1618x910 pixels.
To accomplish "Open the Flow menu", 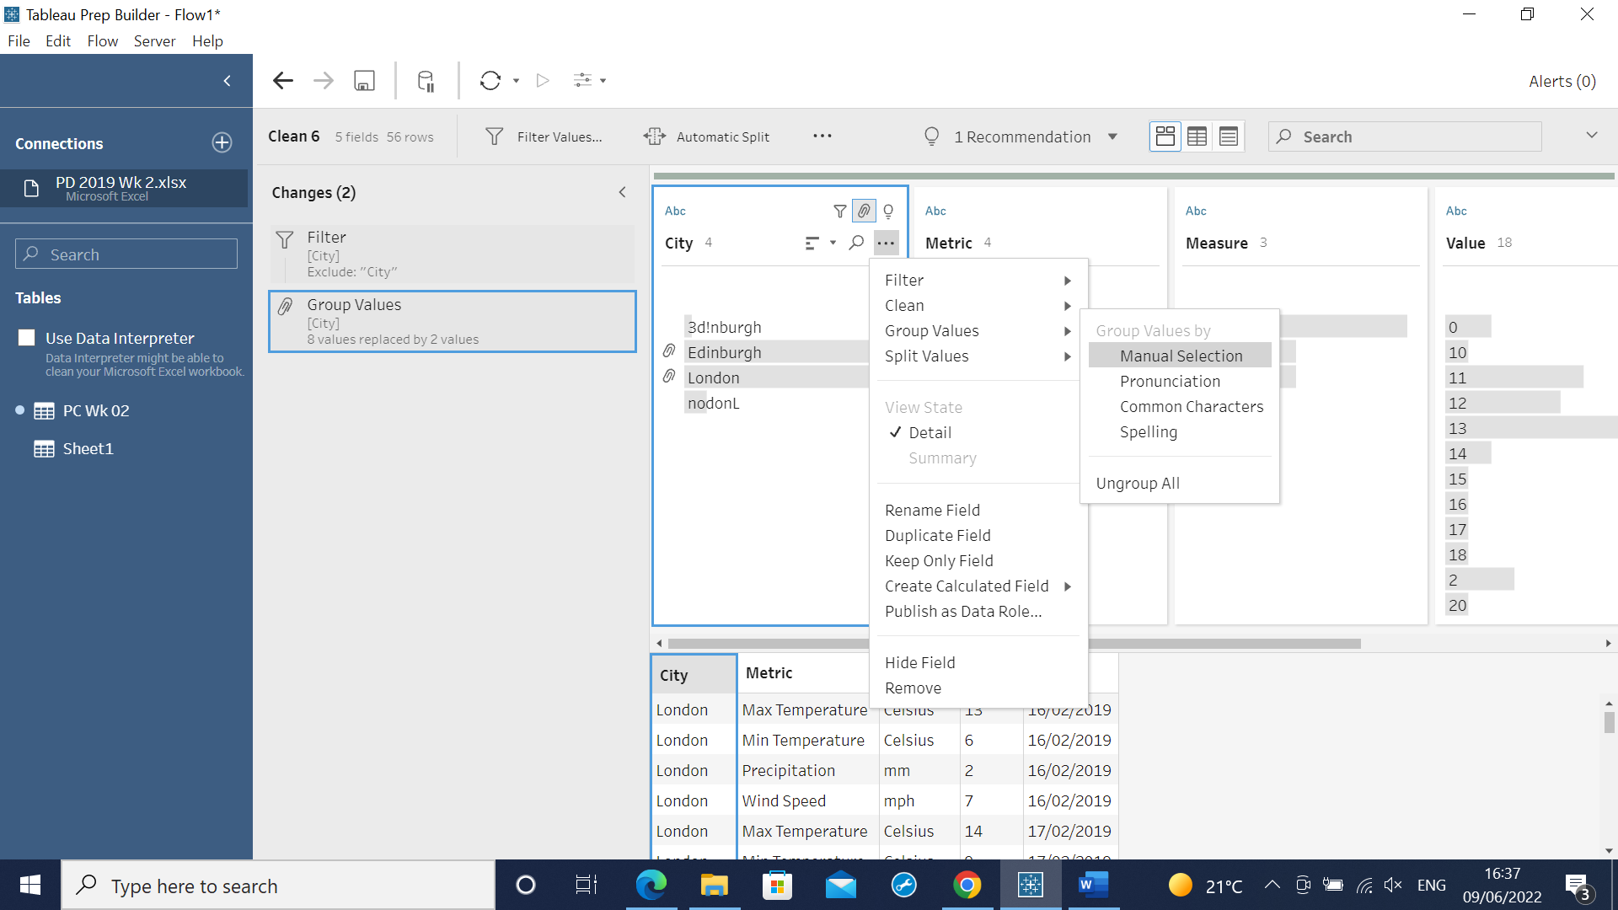I will [102, 40].
